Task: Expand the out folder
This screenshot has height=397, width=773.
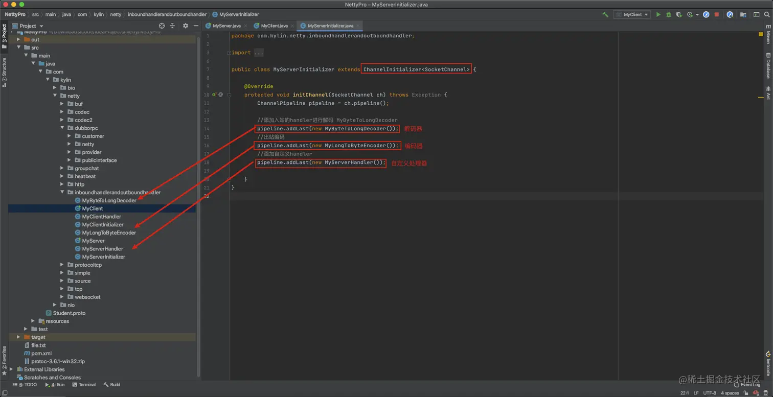Action: click(18, 39)
